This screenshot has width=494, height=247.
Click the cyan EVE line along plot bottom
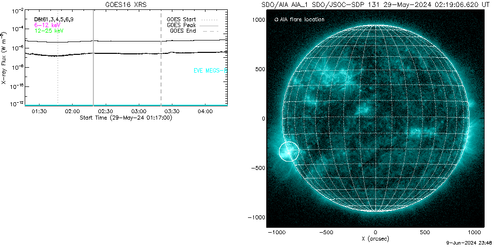point(126,105)
